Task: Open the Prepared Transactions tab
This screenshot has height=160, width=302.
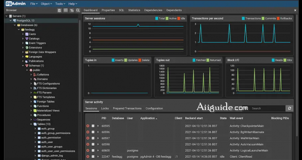Action: click(127, 108)
